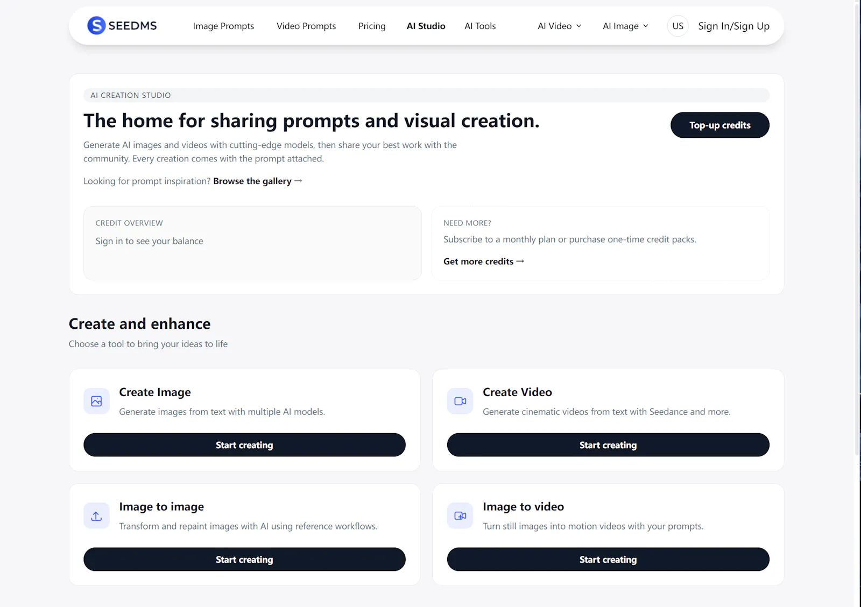
Task: Start creating under Image to video
Action: click(608, 560)
